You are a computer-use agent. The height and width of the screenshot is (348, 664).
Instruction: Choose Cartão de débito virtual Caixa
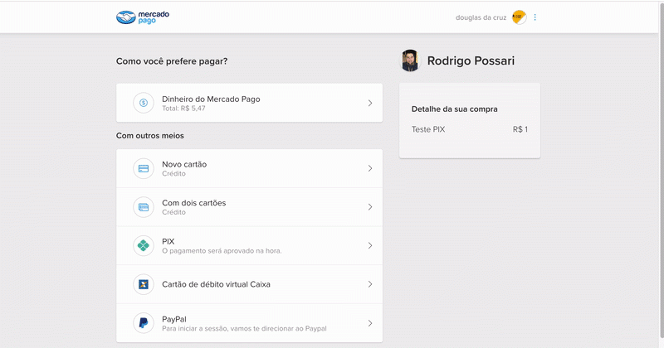point(250,284)
